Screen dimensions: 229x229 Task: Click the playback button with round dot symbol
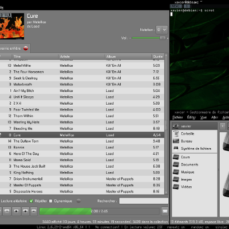(x=25, y=211)
